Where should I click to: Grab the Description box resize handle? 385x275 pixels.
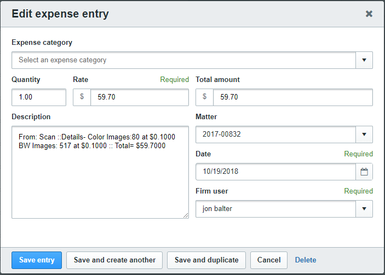point(186,215)
